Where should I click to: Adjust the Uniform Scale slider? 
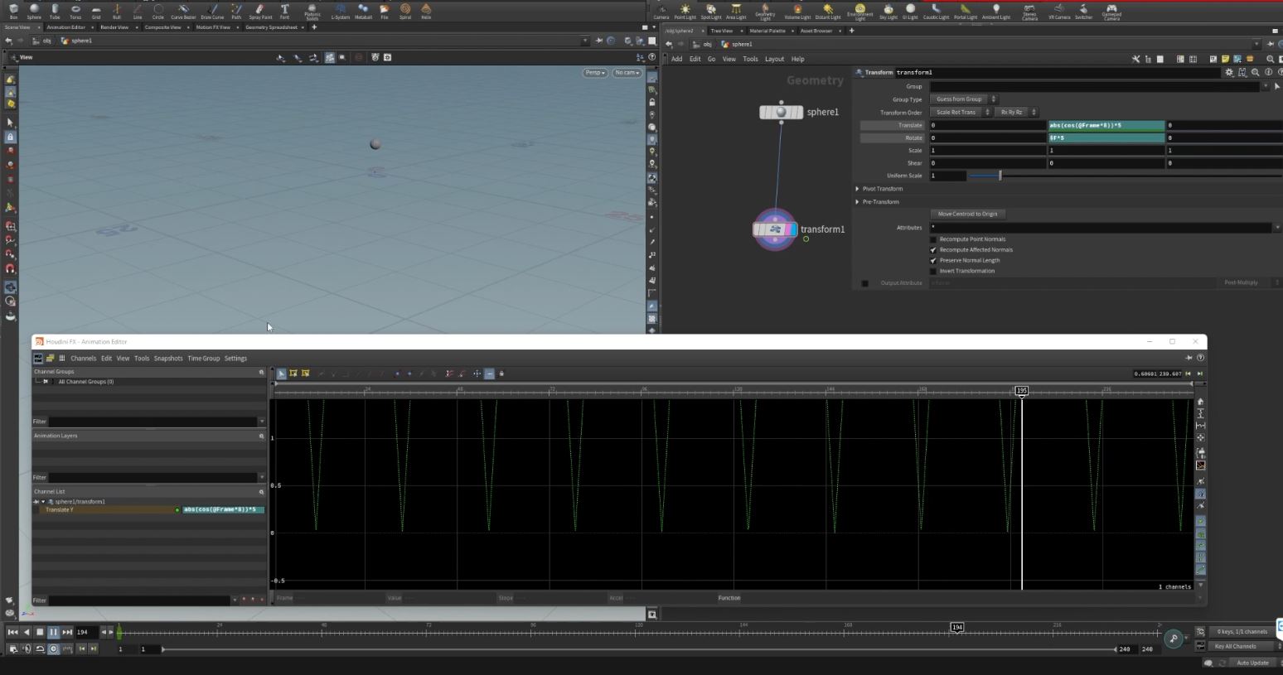click(1000, 176)
